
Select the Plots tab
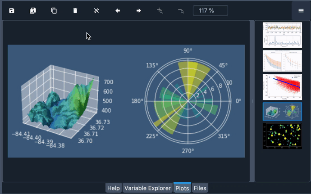tap(182, 188)
